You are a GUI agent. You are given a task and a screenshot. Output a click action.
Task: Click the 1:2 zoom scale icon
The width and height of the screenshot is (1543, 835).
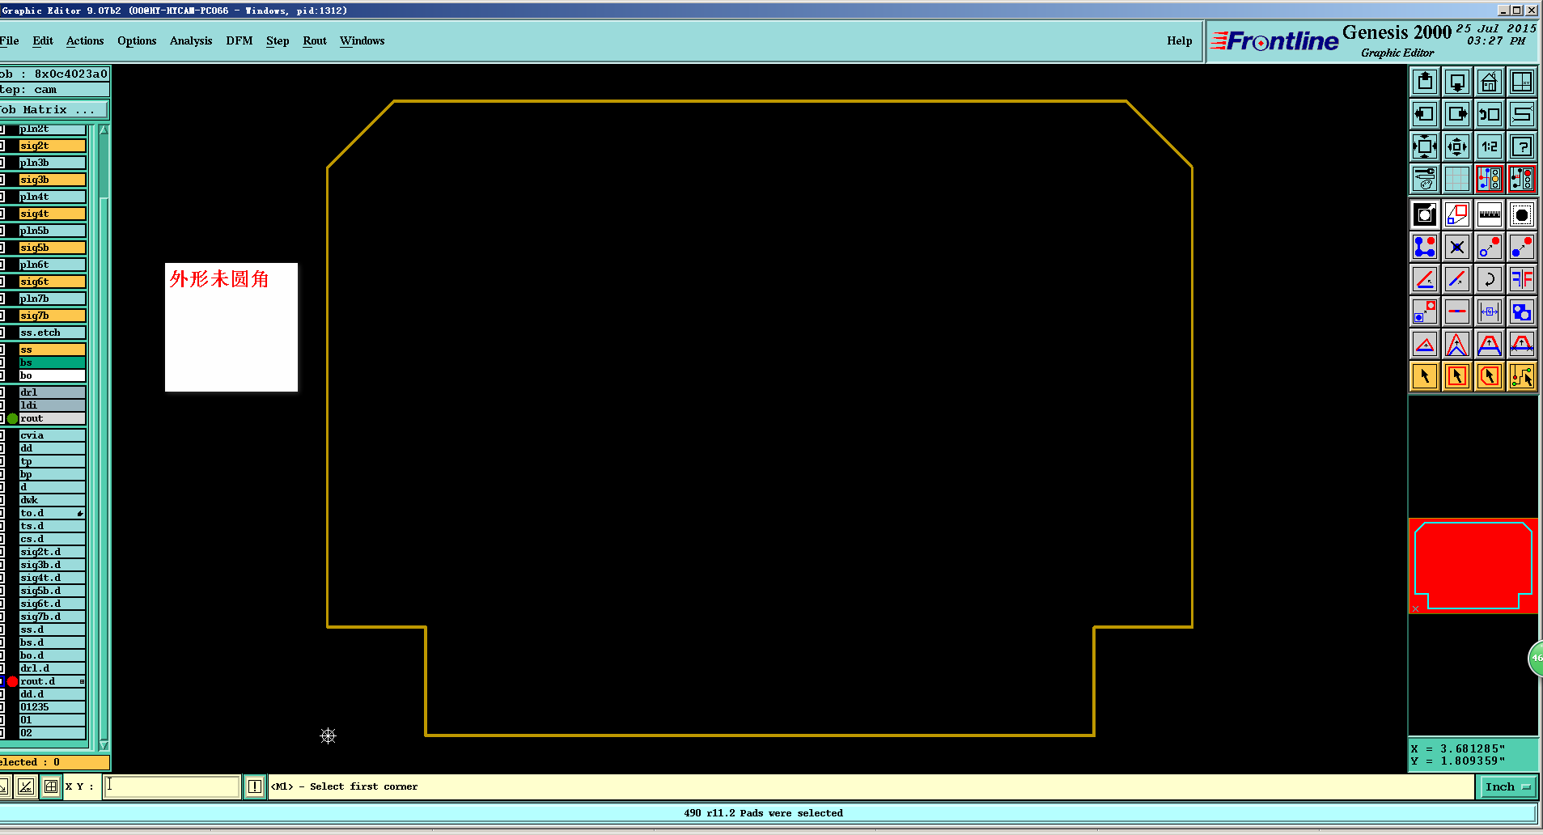(1490, 146)
